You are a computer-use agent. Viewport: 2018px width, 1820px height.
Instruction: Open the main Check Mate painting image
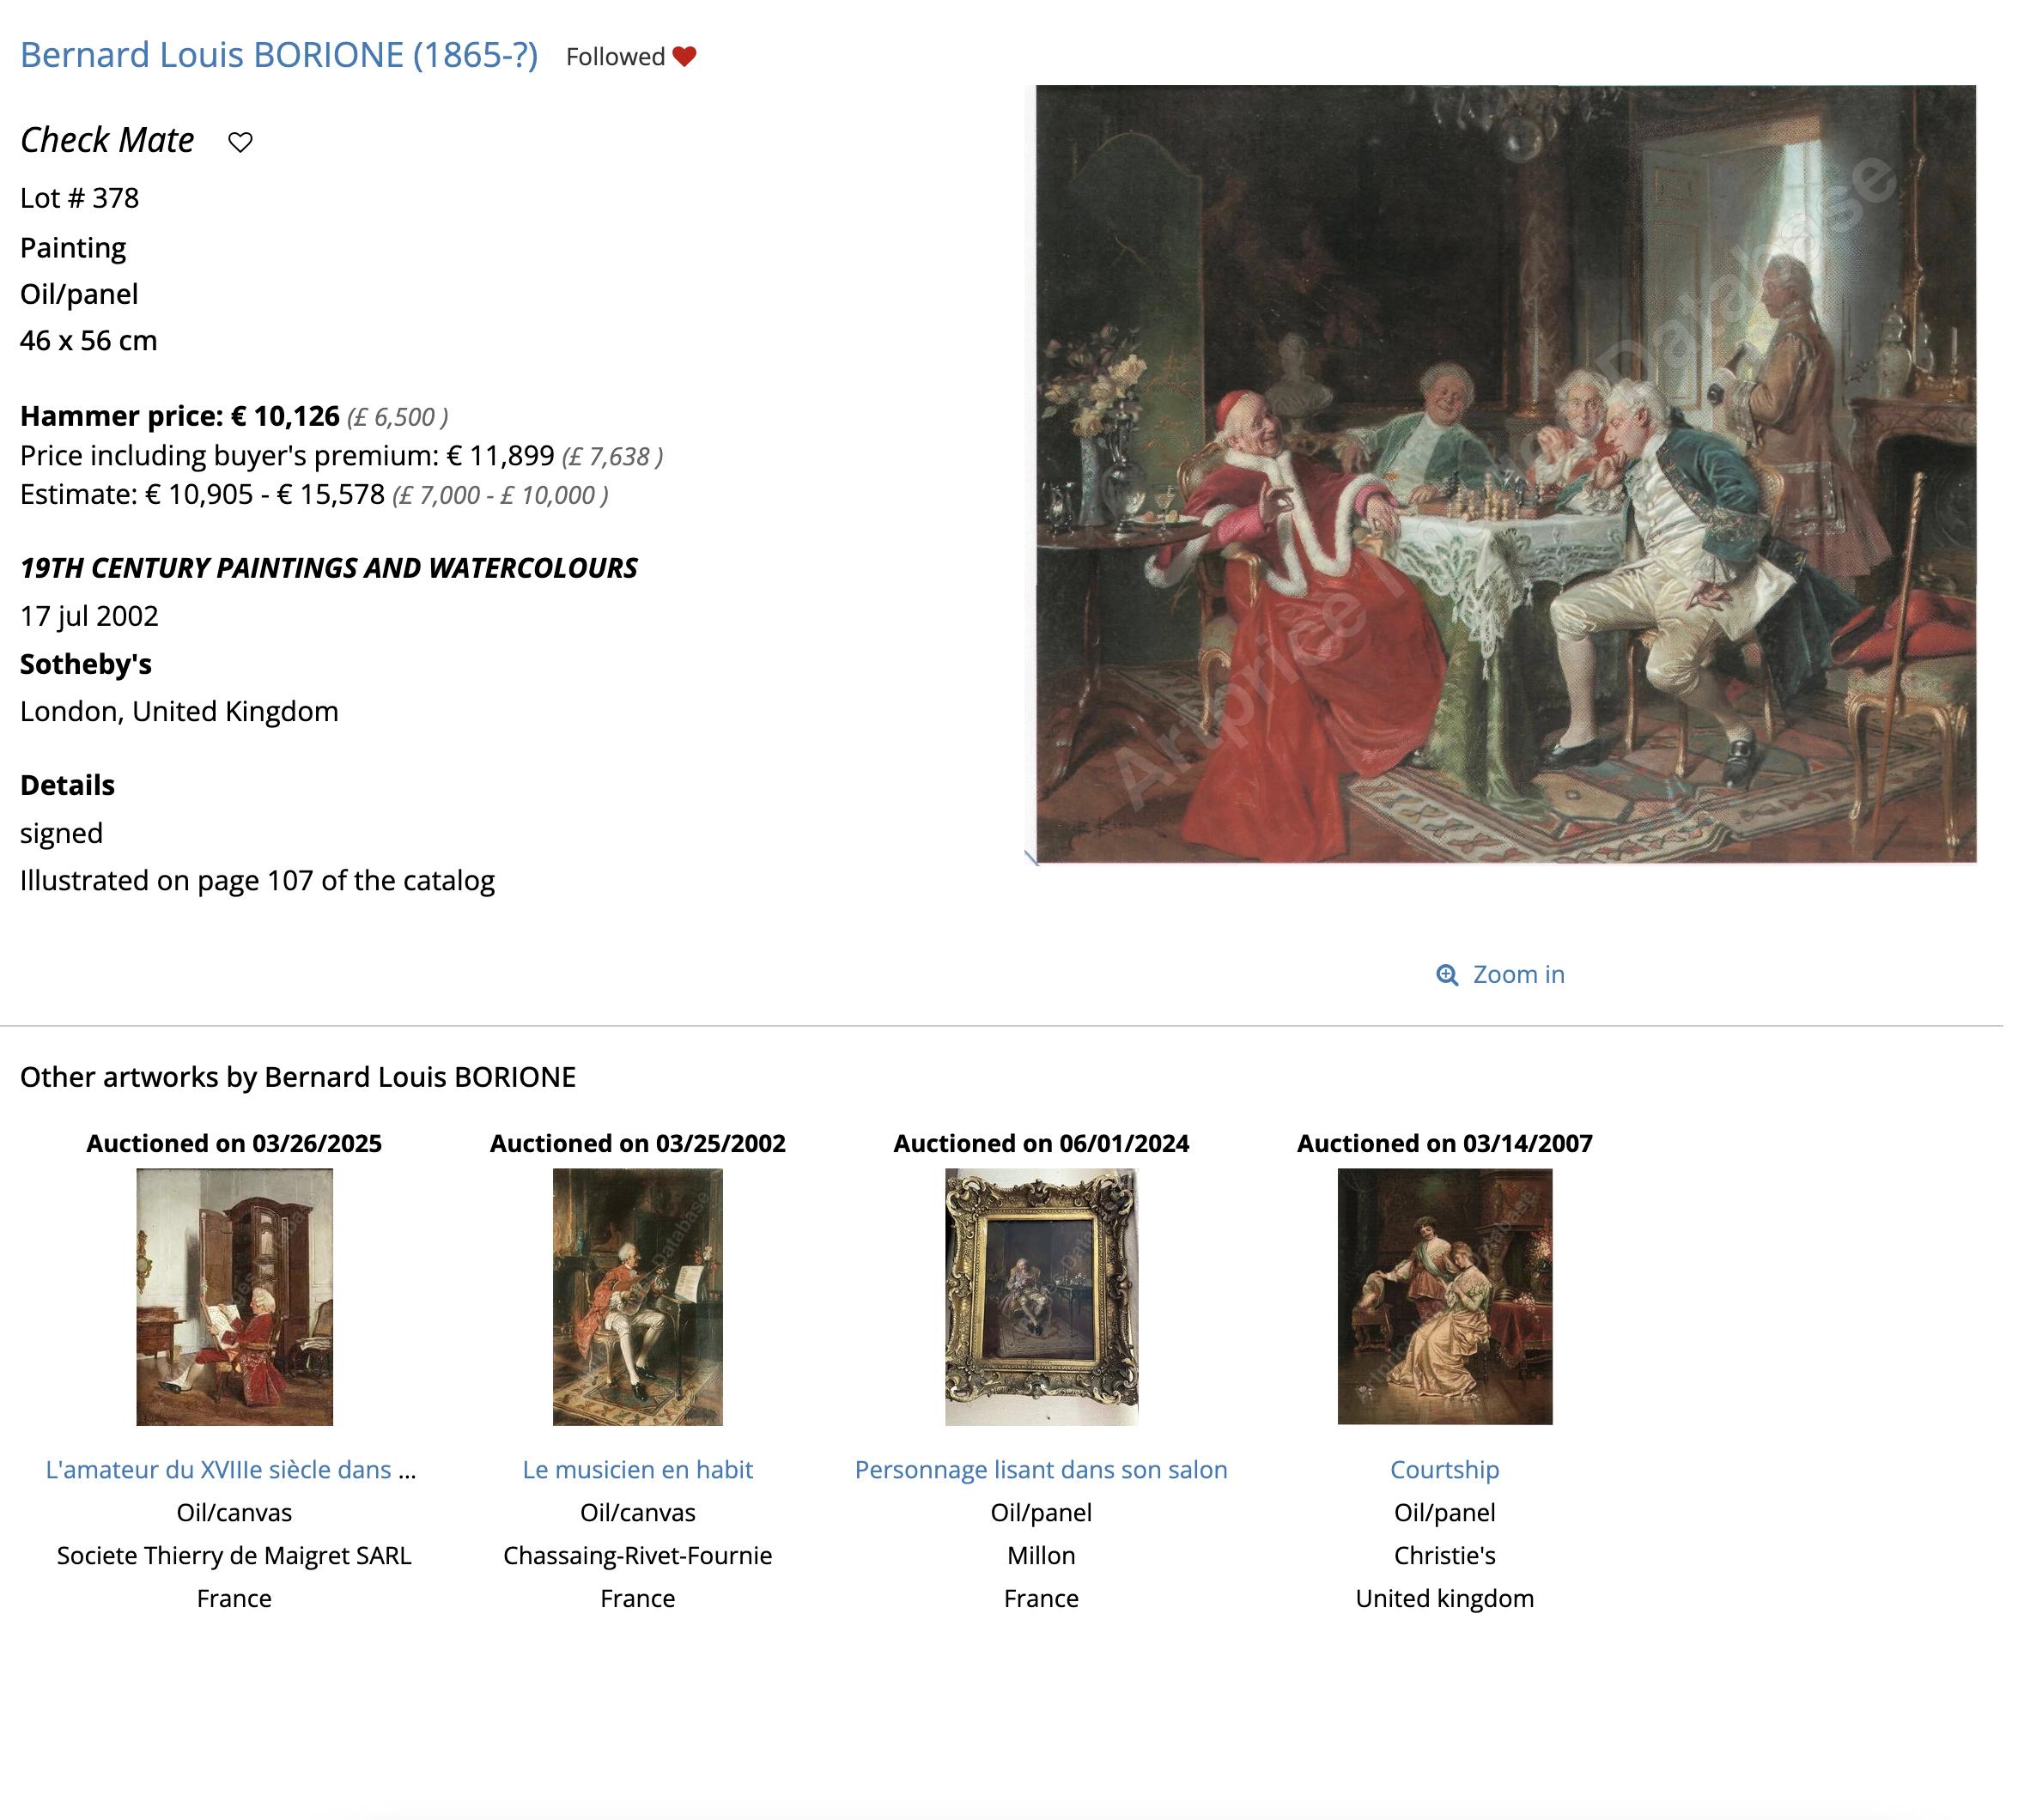1505,474
